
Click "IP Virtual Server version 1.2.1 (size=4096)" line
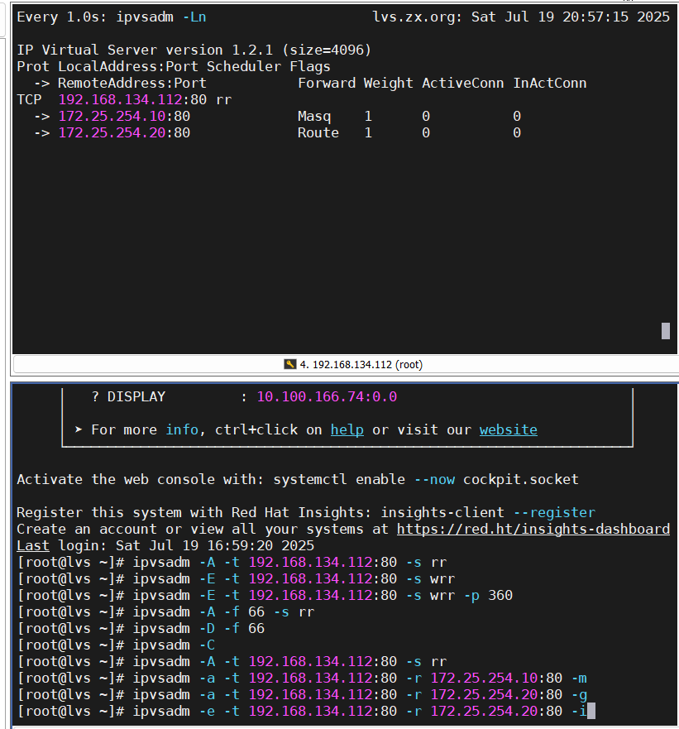click(x=194, y=50)
